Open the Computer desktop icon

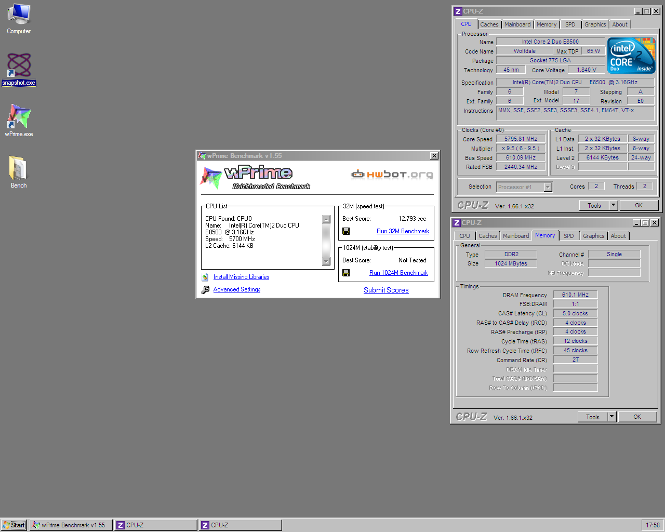point(19,15)
